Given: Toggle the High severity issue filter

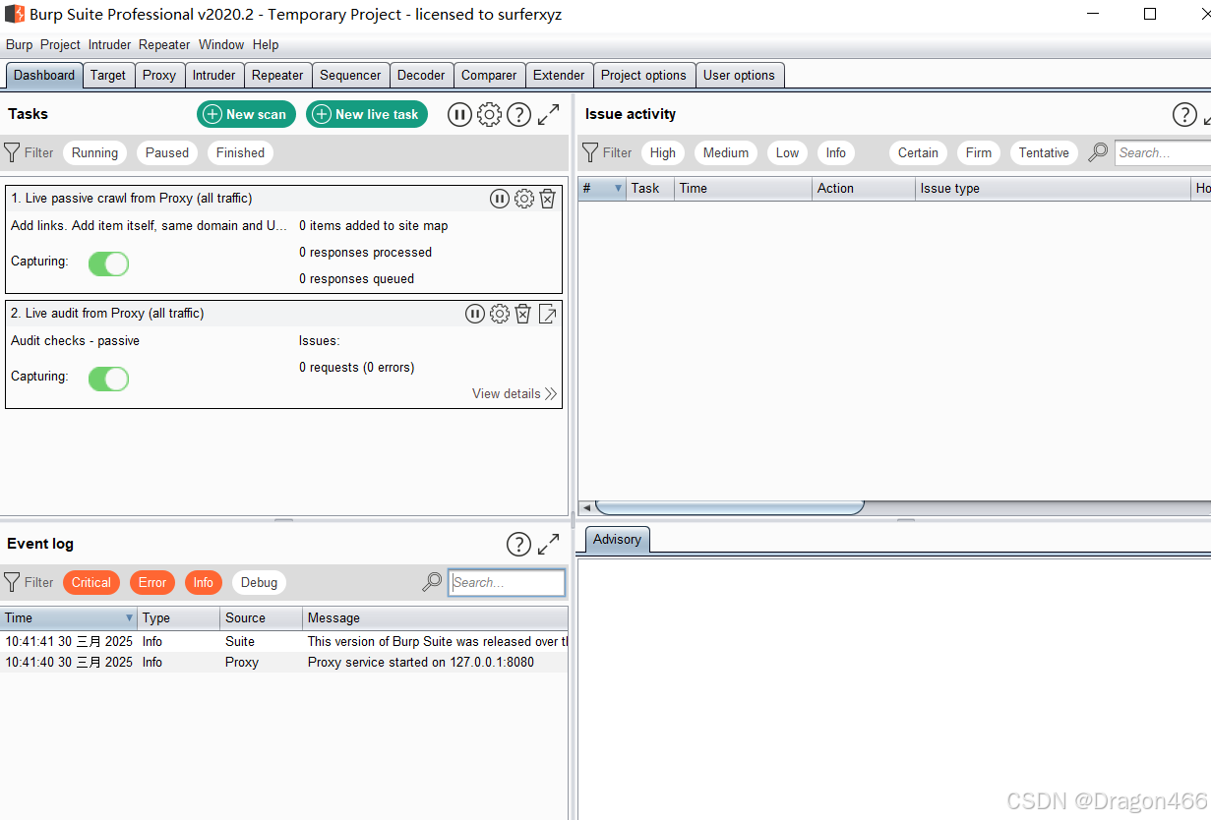Looking at the screenshot, I should pyautogui.click(x=663, y=152).
